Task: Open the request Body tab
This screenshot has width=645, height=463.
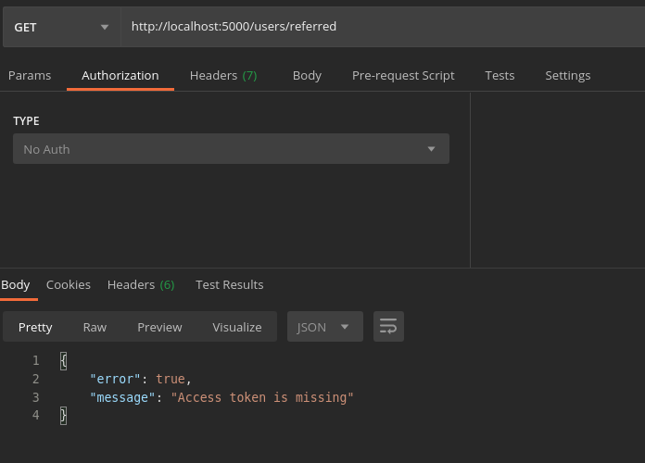Action: [x=307, y=75]
